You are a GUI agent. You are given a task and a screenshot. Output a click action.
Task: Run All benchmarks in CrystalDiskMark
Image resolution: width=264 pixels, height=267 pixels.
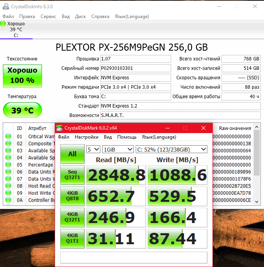(x=72, y=154)
